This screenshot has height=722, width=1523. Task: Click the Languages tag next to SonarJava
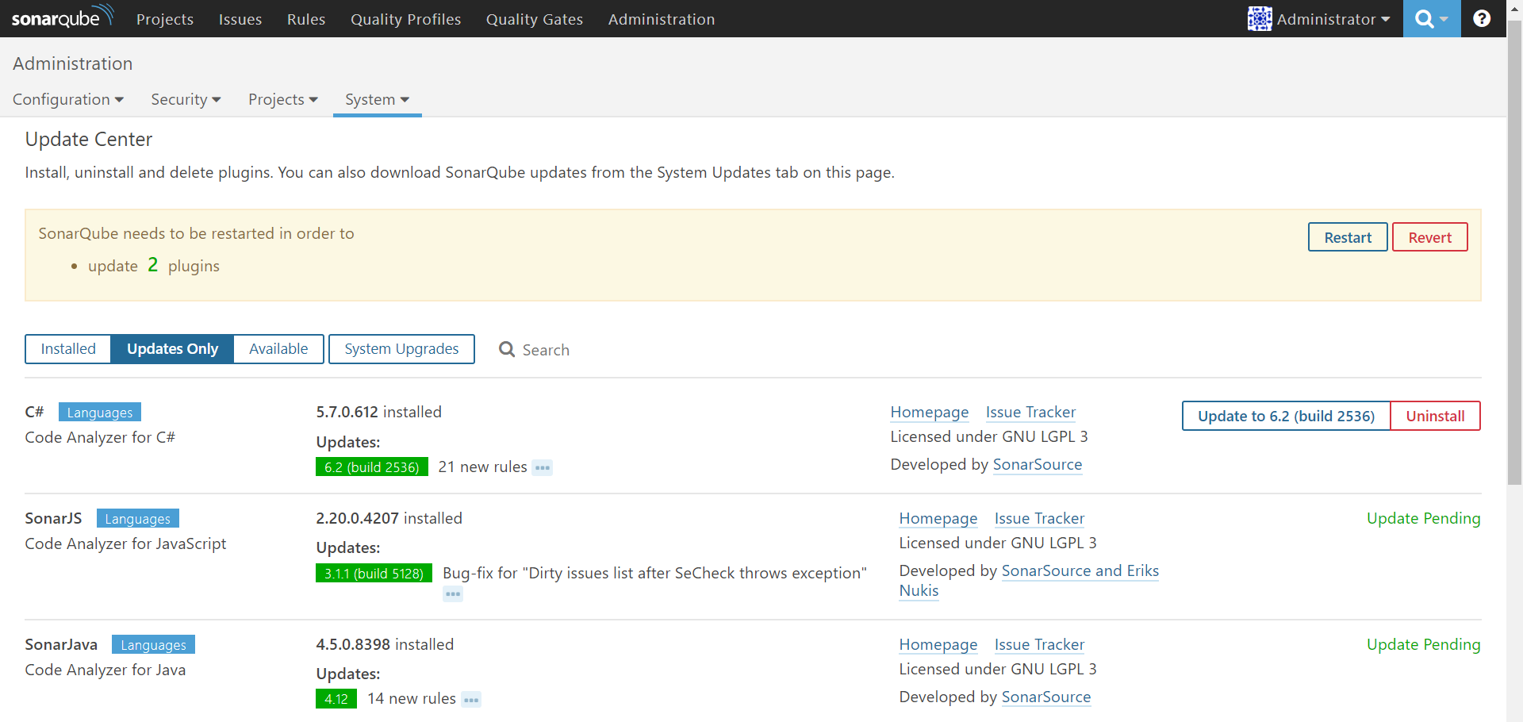coord(153,644)
